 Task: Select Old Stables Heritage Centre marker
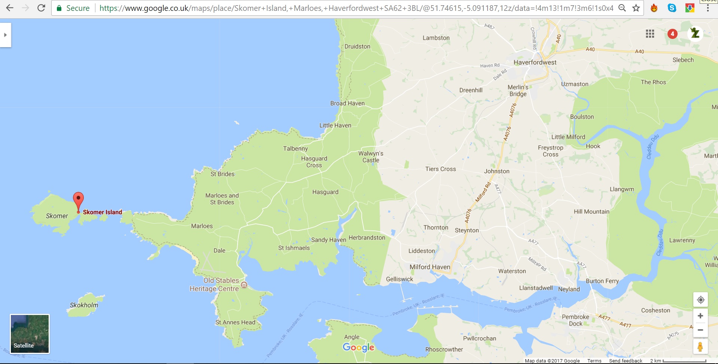(x=244, y=285)
